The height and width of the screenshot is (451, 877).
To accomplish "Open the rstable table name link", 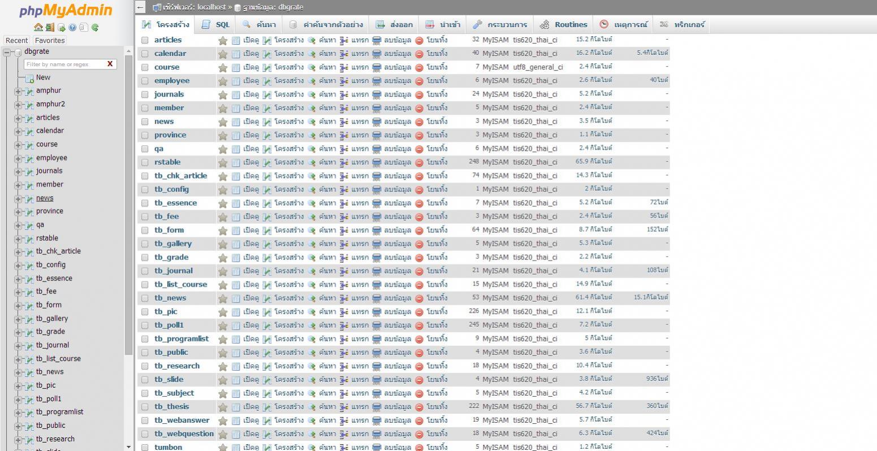I will point(167,162).
